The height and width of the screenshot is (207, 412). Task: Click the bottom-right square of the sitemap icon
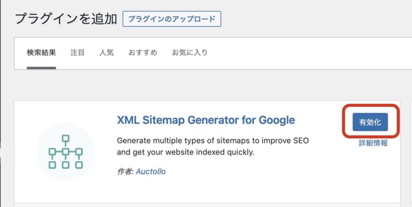(79, 165)
